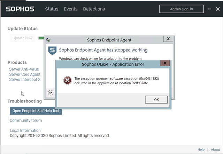Image resolution: width=223 pixels, height=154 pixels.
Task: Close the Sophos Endpoint Agent dialog
Action: pyautogui.click(x=168, y=39)
